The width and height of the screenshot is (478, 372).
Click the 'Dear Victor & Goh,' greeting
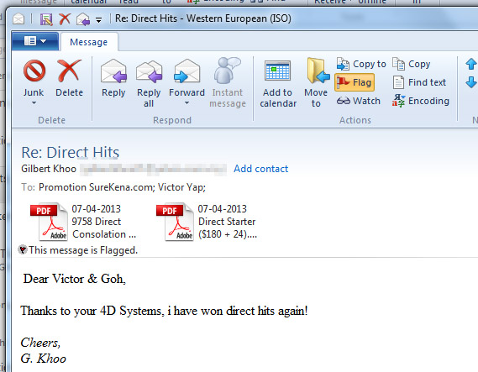click(75, 279)
